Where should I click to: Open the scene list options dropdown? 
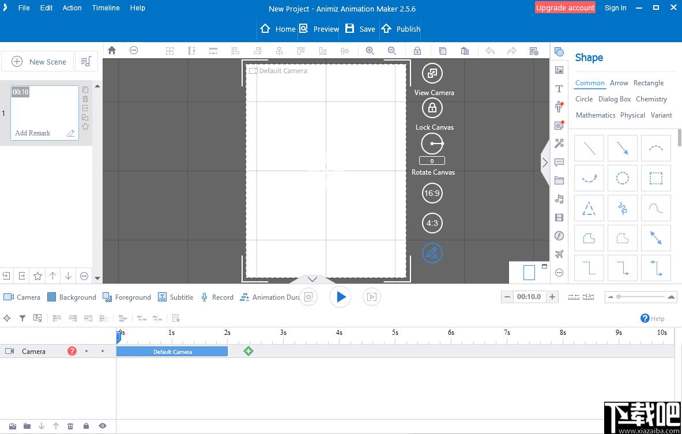[86, 62]
